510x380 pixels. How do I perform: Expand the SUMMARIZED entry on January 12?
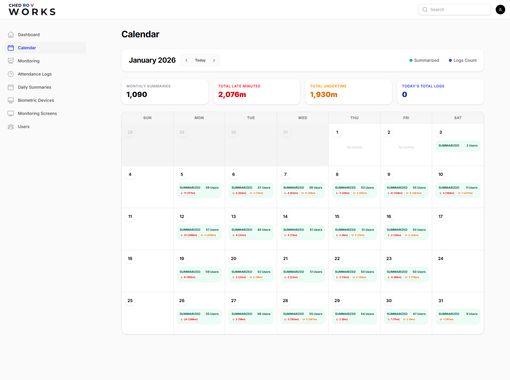(x=199, y=232)
